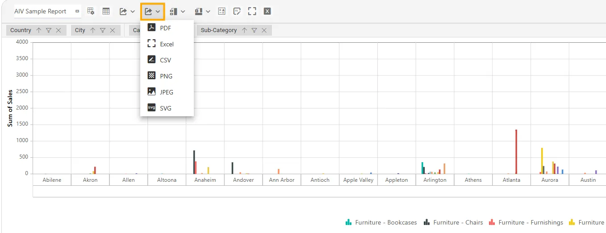
Task: Click the Aurora axis label
Action: tap(550, 180)
